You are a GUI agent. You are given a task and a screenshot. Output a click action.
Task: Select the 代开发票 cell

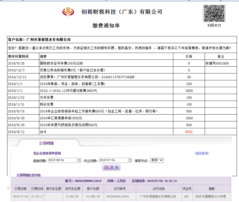106,97
